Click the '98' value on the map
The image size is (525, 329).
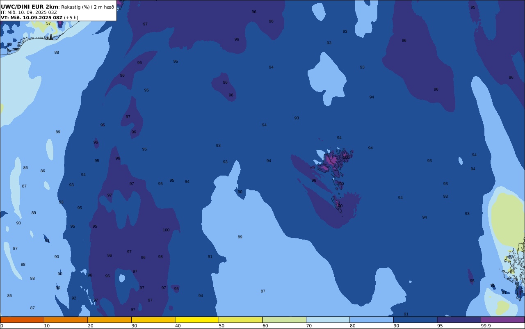[160, 257]
